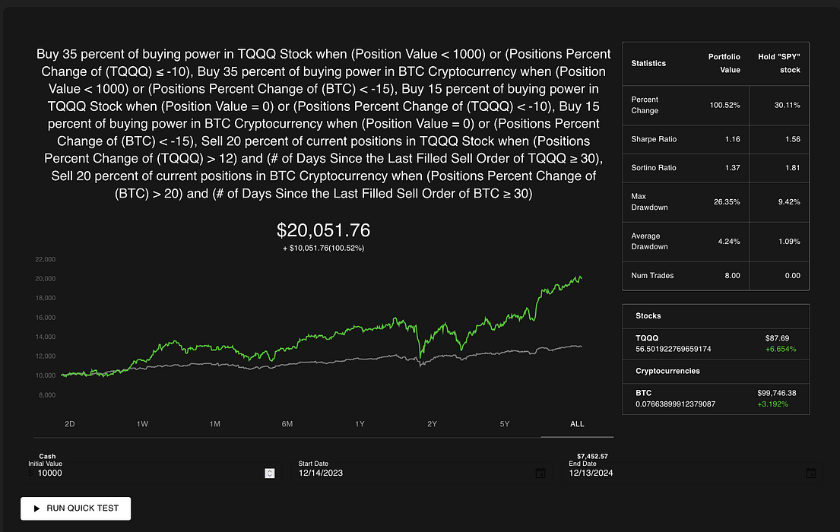Run the quick test
The image size is (840, 532).
pyautogui.click(x=75, y=508)
